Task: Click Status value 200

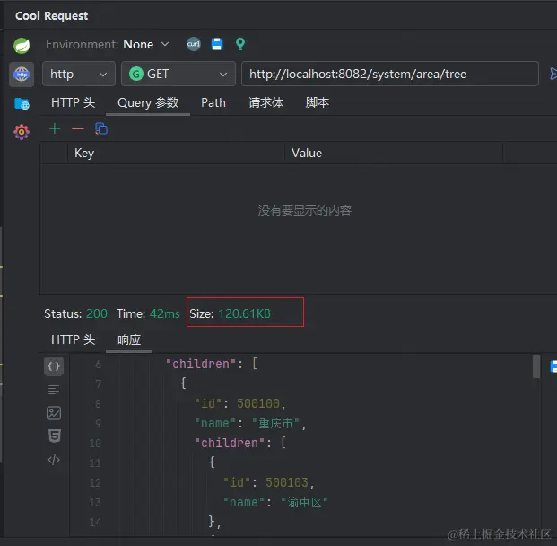Action: [97, 313]
